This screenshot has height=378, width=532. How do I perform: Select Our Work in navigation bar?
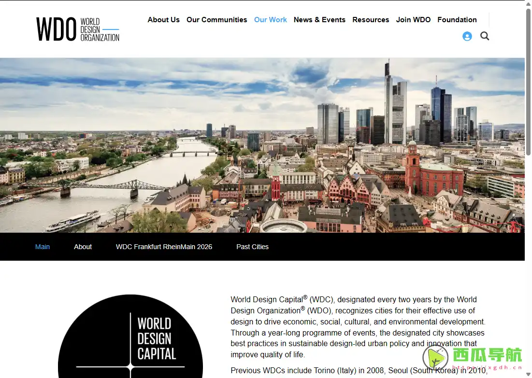[x=270, y=20]
